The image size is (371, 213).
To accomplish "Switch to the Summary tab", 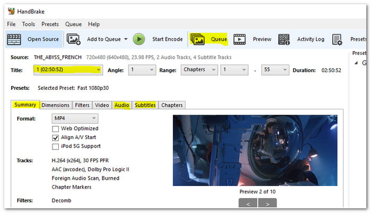I will tap(25, 105).
